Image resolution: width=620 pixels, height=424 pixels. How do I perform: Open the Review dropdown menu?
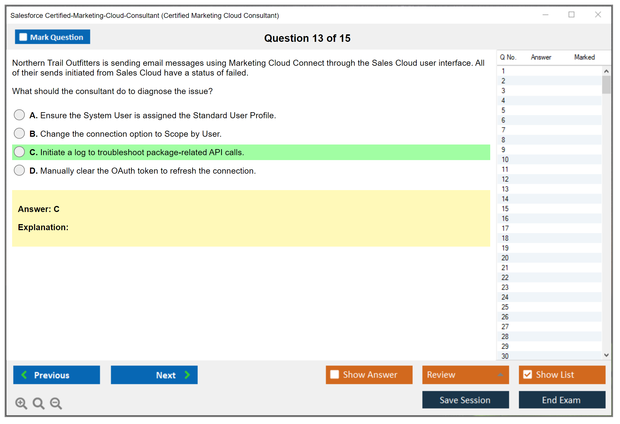point(500,374)
